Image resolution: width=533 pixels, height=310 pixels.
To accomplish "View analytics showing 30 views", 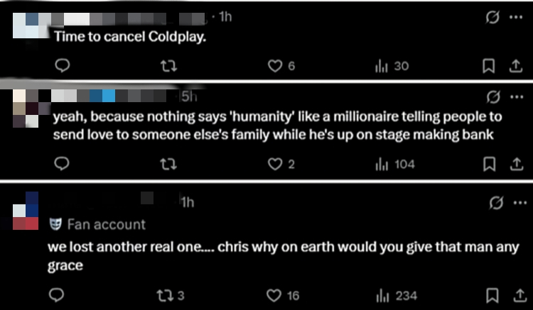I will 392,66.
